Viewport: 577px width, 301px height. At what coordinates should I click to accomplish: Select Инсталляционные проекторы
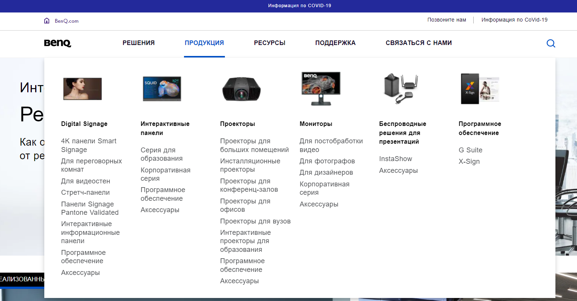[x=250, y=165]
